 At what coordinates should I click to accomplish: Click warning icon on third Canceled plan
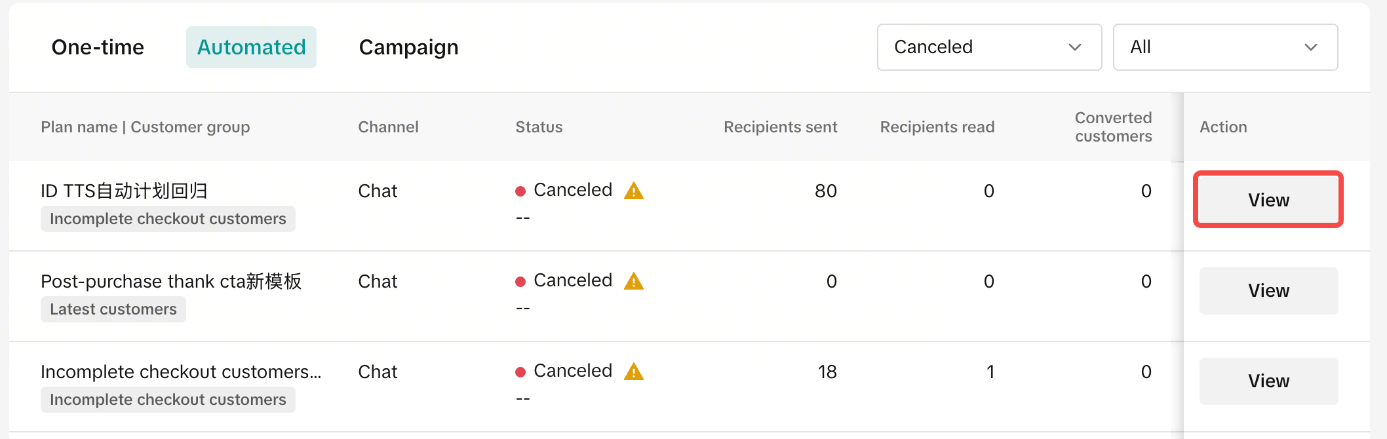point(634,372)
